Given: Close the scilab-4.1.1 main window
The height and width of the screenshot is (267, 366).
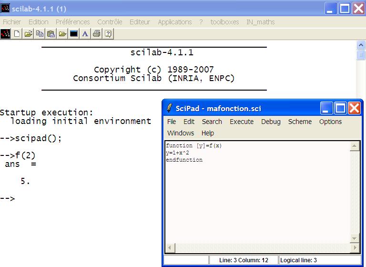Looking at the screenshot, I should [358, 9].
